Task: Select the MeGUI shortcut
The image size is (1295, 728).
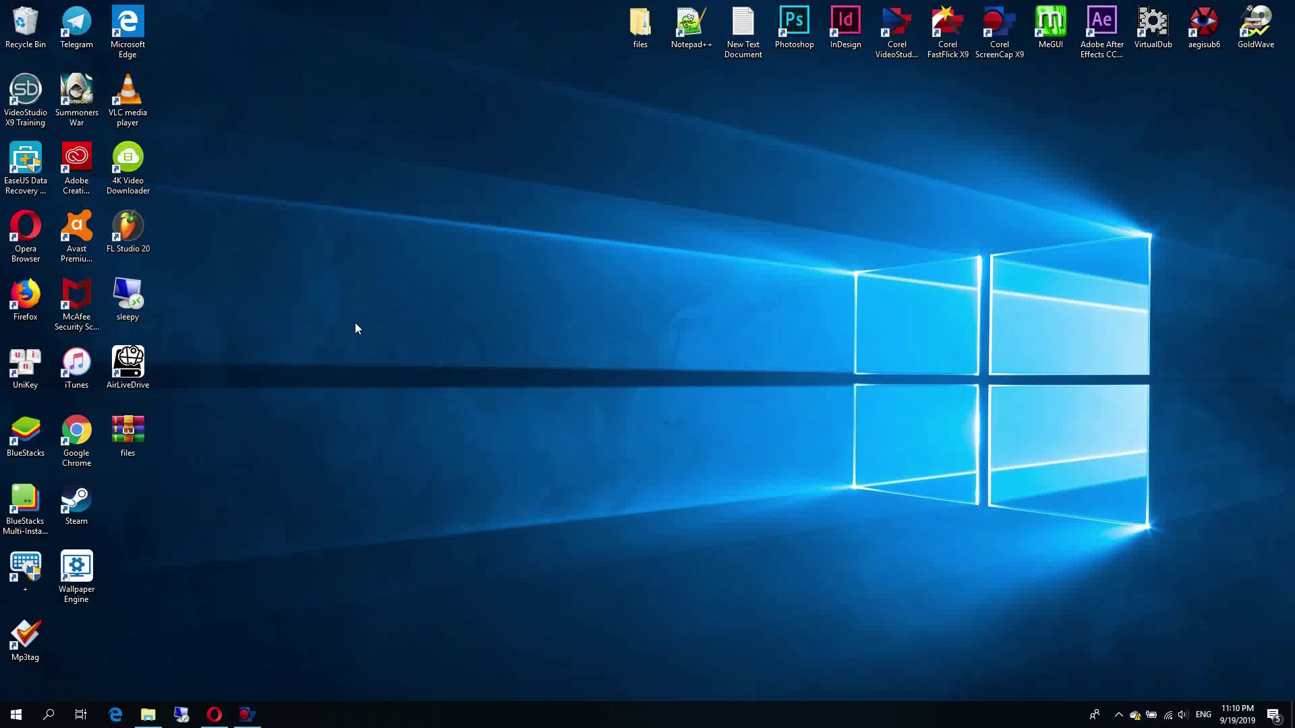Action: 1050,28
